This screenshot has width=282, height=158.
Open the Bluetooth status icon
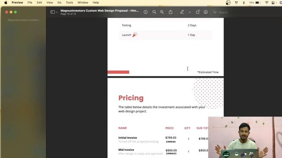pyautogui.click(x=244, y=3)
